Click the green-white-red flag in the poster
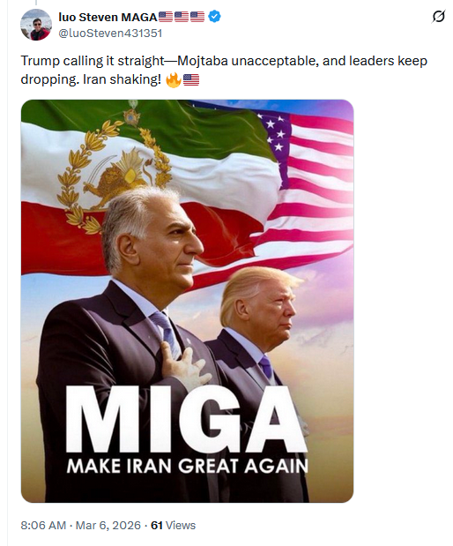This screenshot has height=546, width=453. [146, 174]
